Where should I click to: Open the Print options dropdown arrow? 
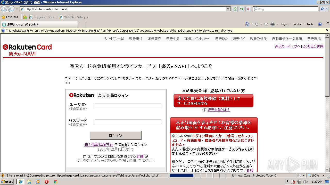coord(277,24)
